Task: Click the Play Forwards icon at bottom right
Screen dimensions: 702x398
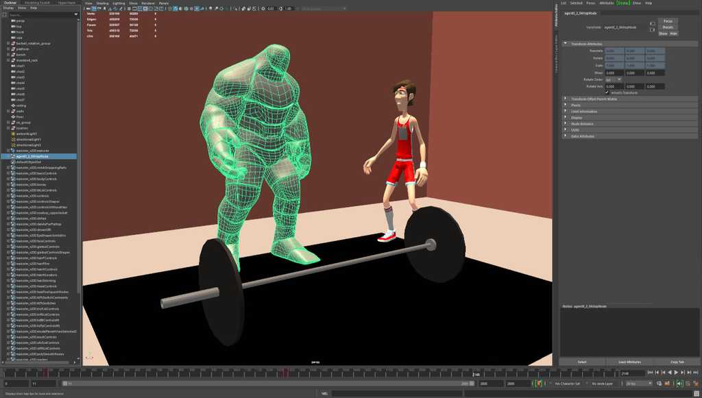Action: coord(676,372)
